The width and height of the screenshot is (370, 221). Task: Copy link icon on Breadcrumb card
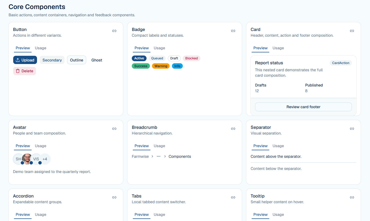tap(233, 129)
